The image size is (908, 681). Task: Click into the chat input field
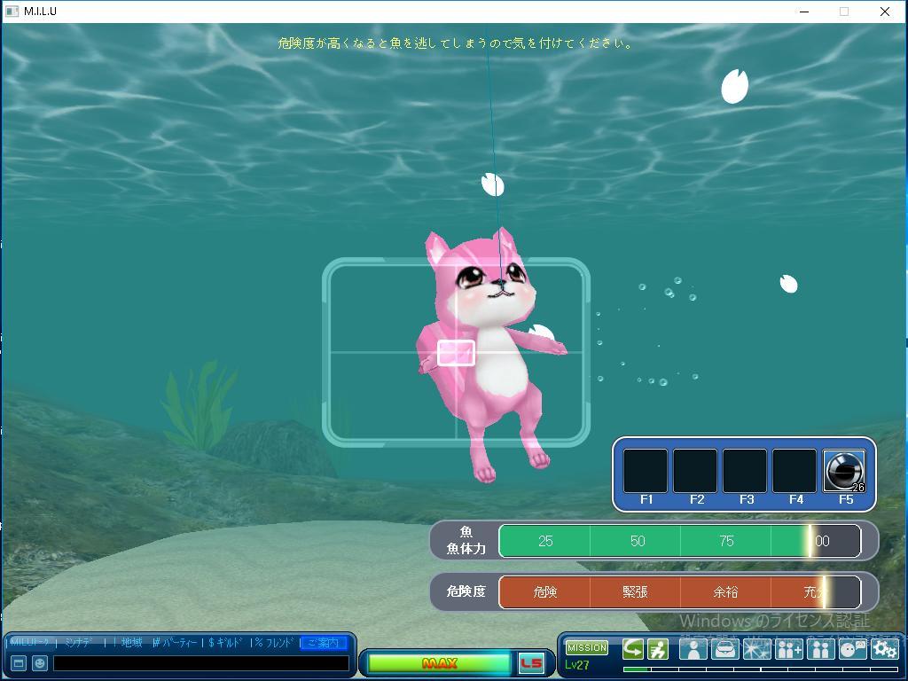tap(201, 663)
